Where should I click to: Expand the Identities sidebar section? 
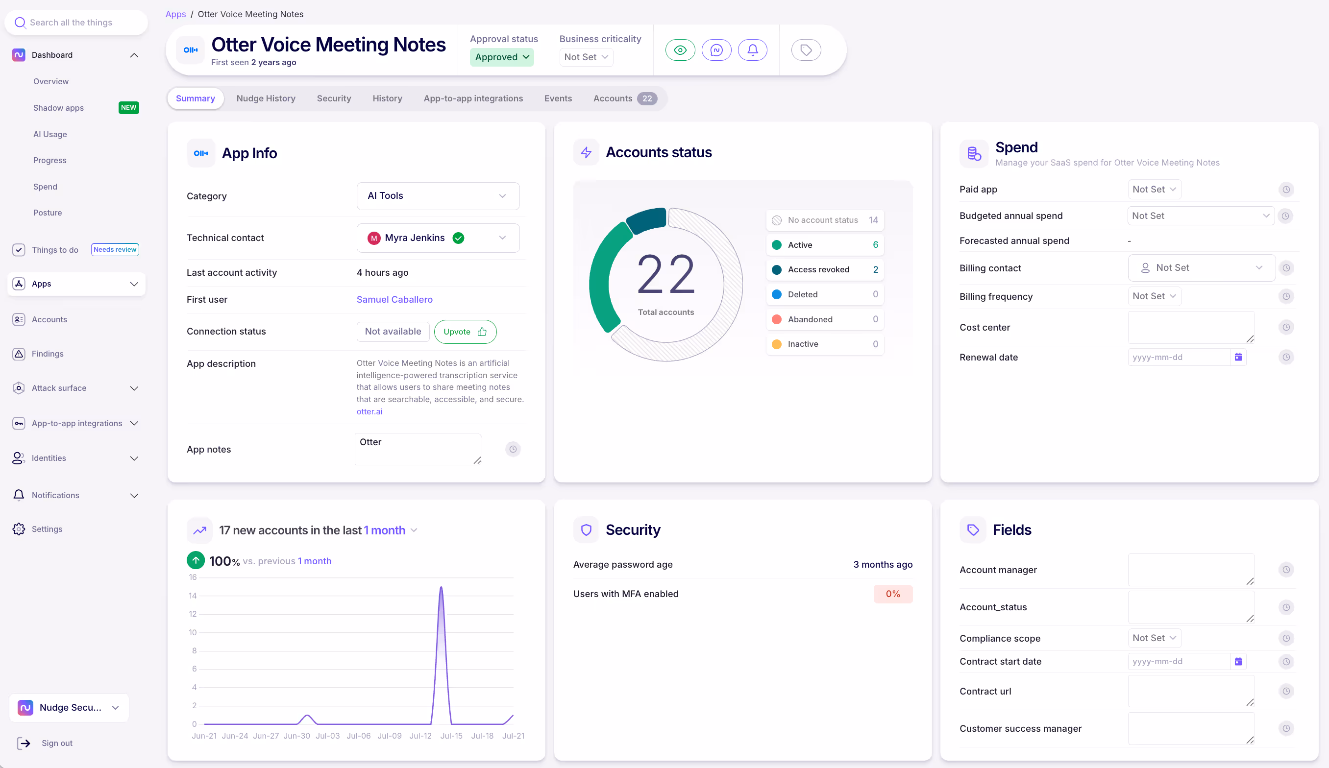(x=134, y=458)
